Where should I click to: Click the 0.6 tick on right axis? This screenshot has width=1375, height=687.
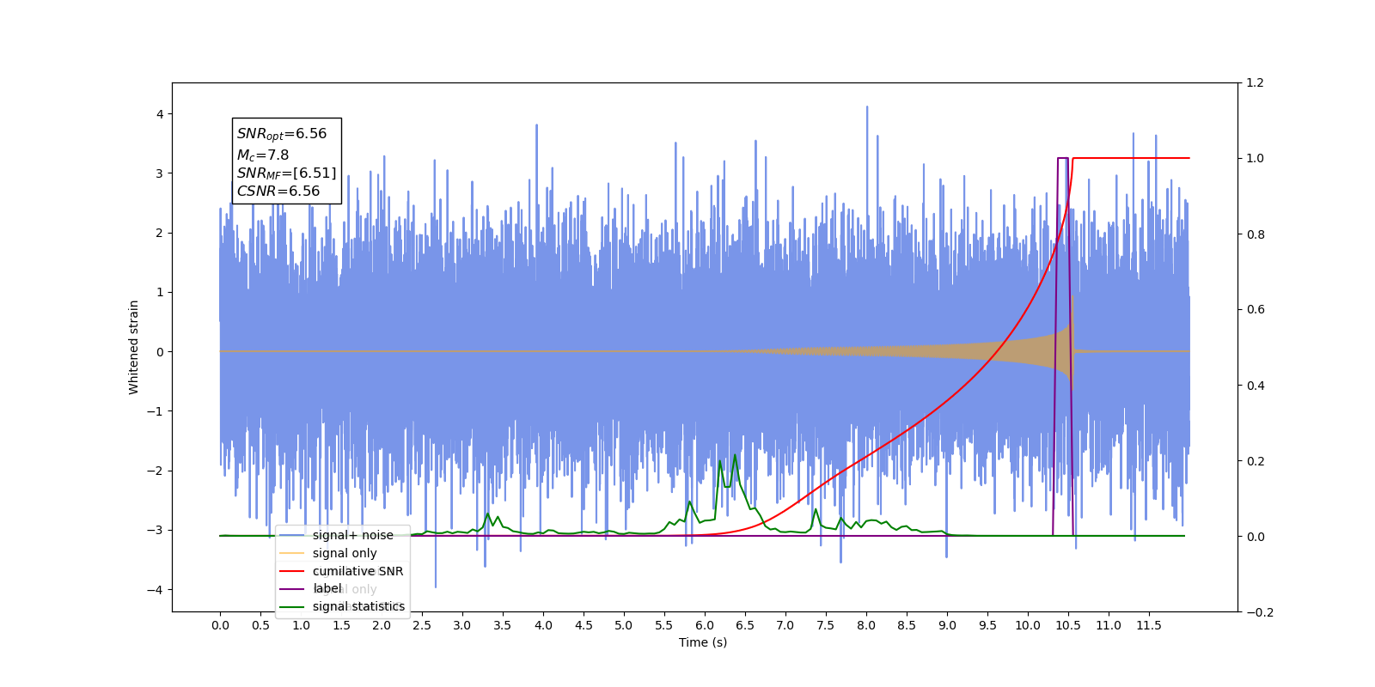(1255, 310)
